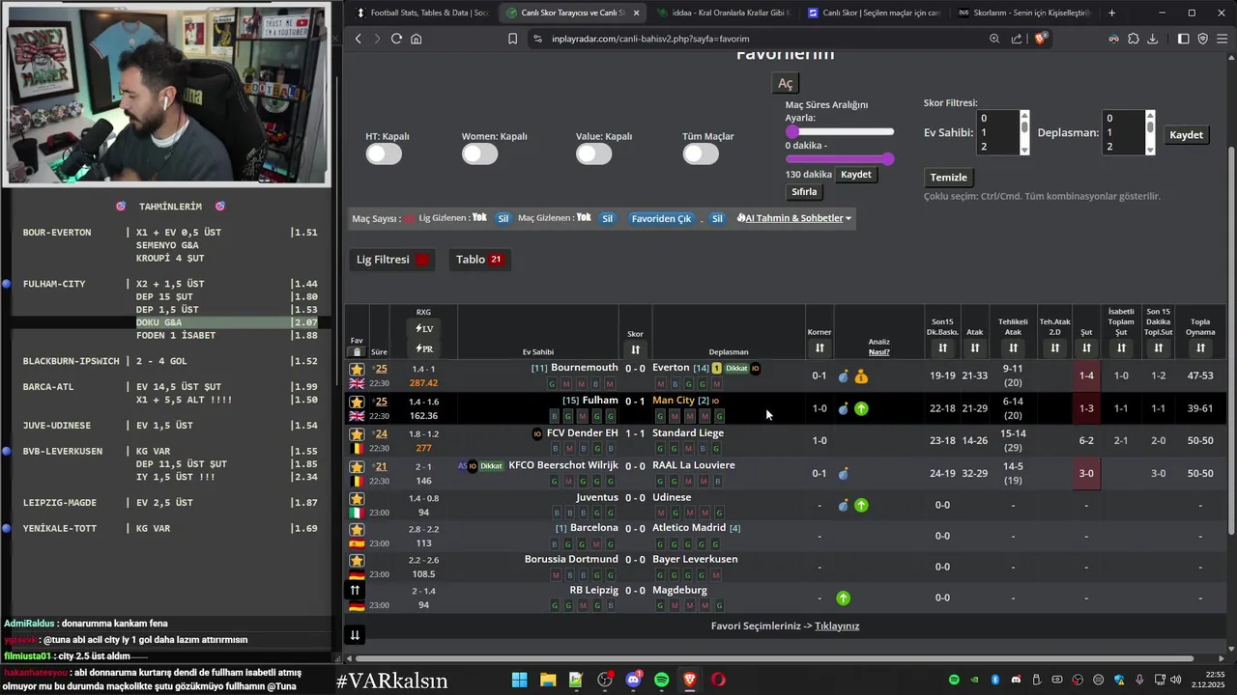Toggle the Women: Kapalı switch
Screen dimensions: 1237x695
[x=479, y=153]
